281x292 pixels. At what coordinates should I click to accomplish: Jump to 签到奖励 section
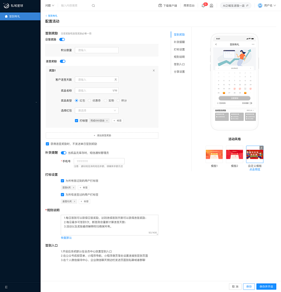(179, 35)
